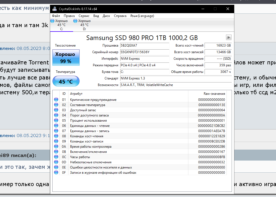Click the serial number field S5GXNF0T315636Y
Image resolution: width=276 pixels, height=197 pixels.
click(x=145, y=52)
